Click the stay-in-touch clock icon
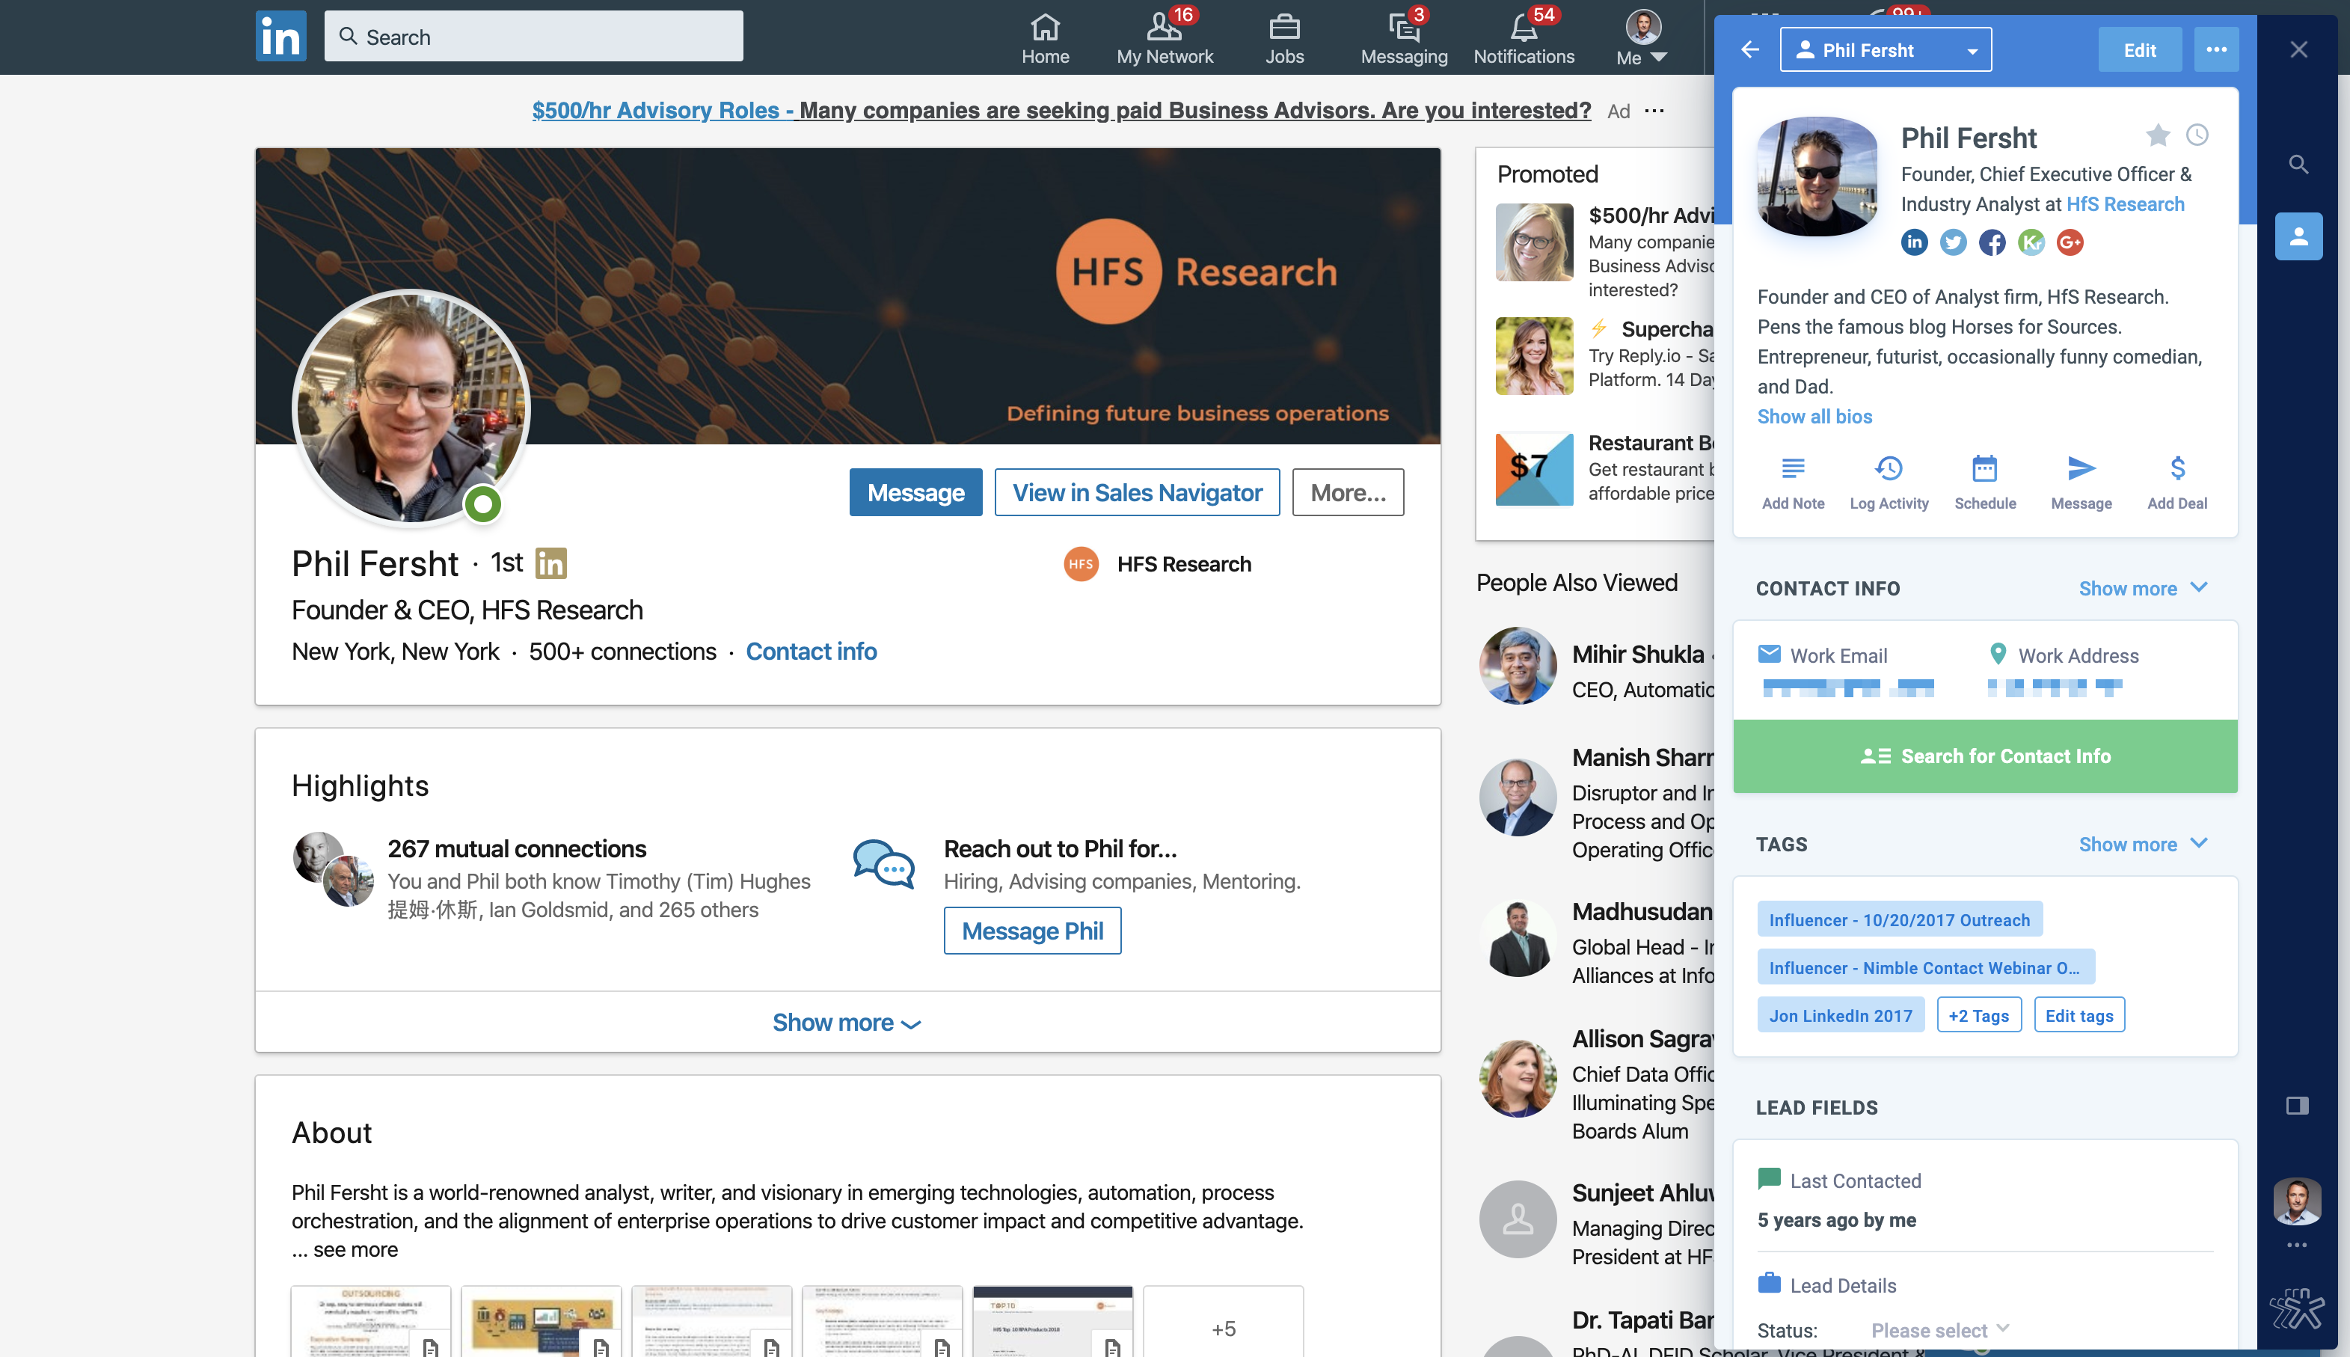This screenshot has height=1357, width=2350. coord(2197,135)
